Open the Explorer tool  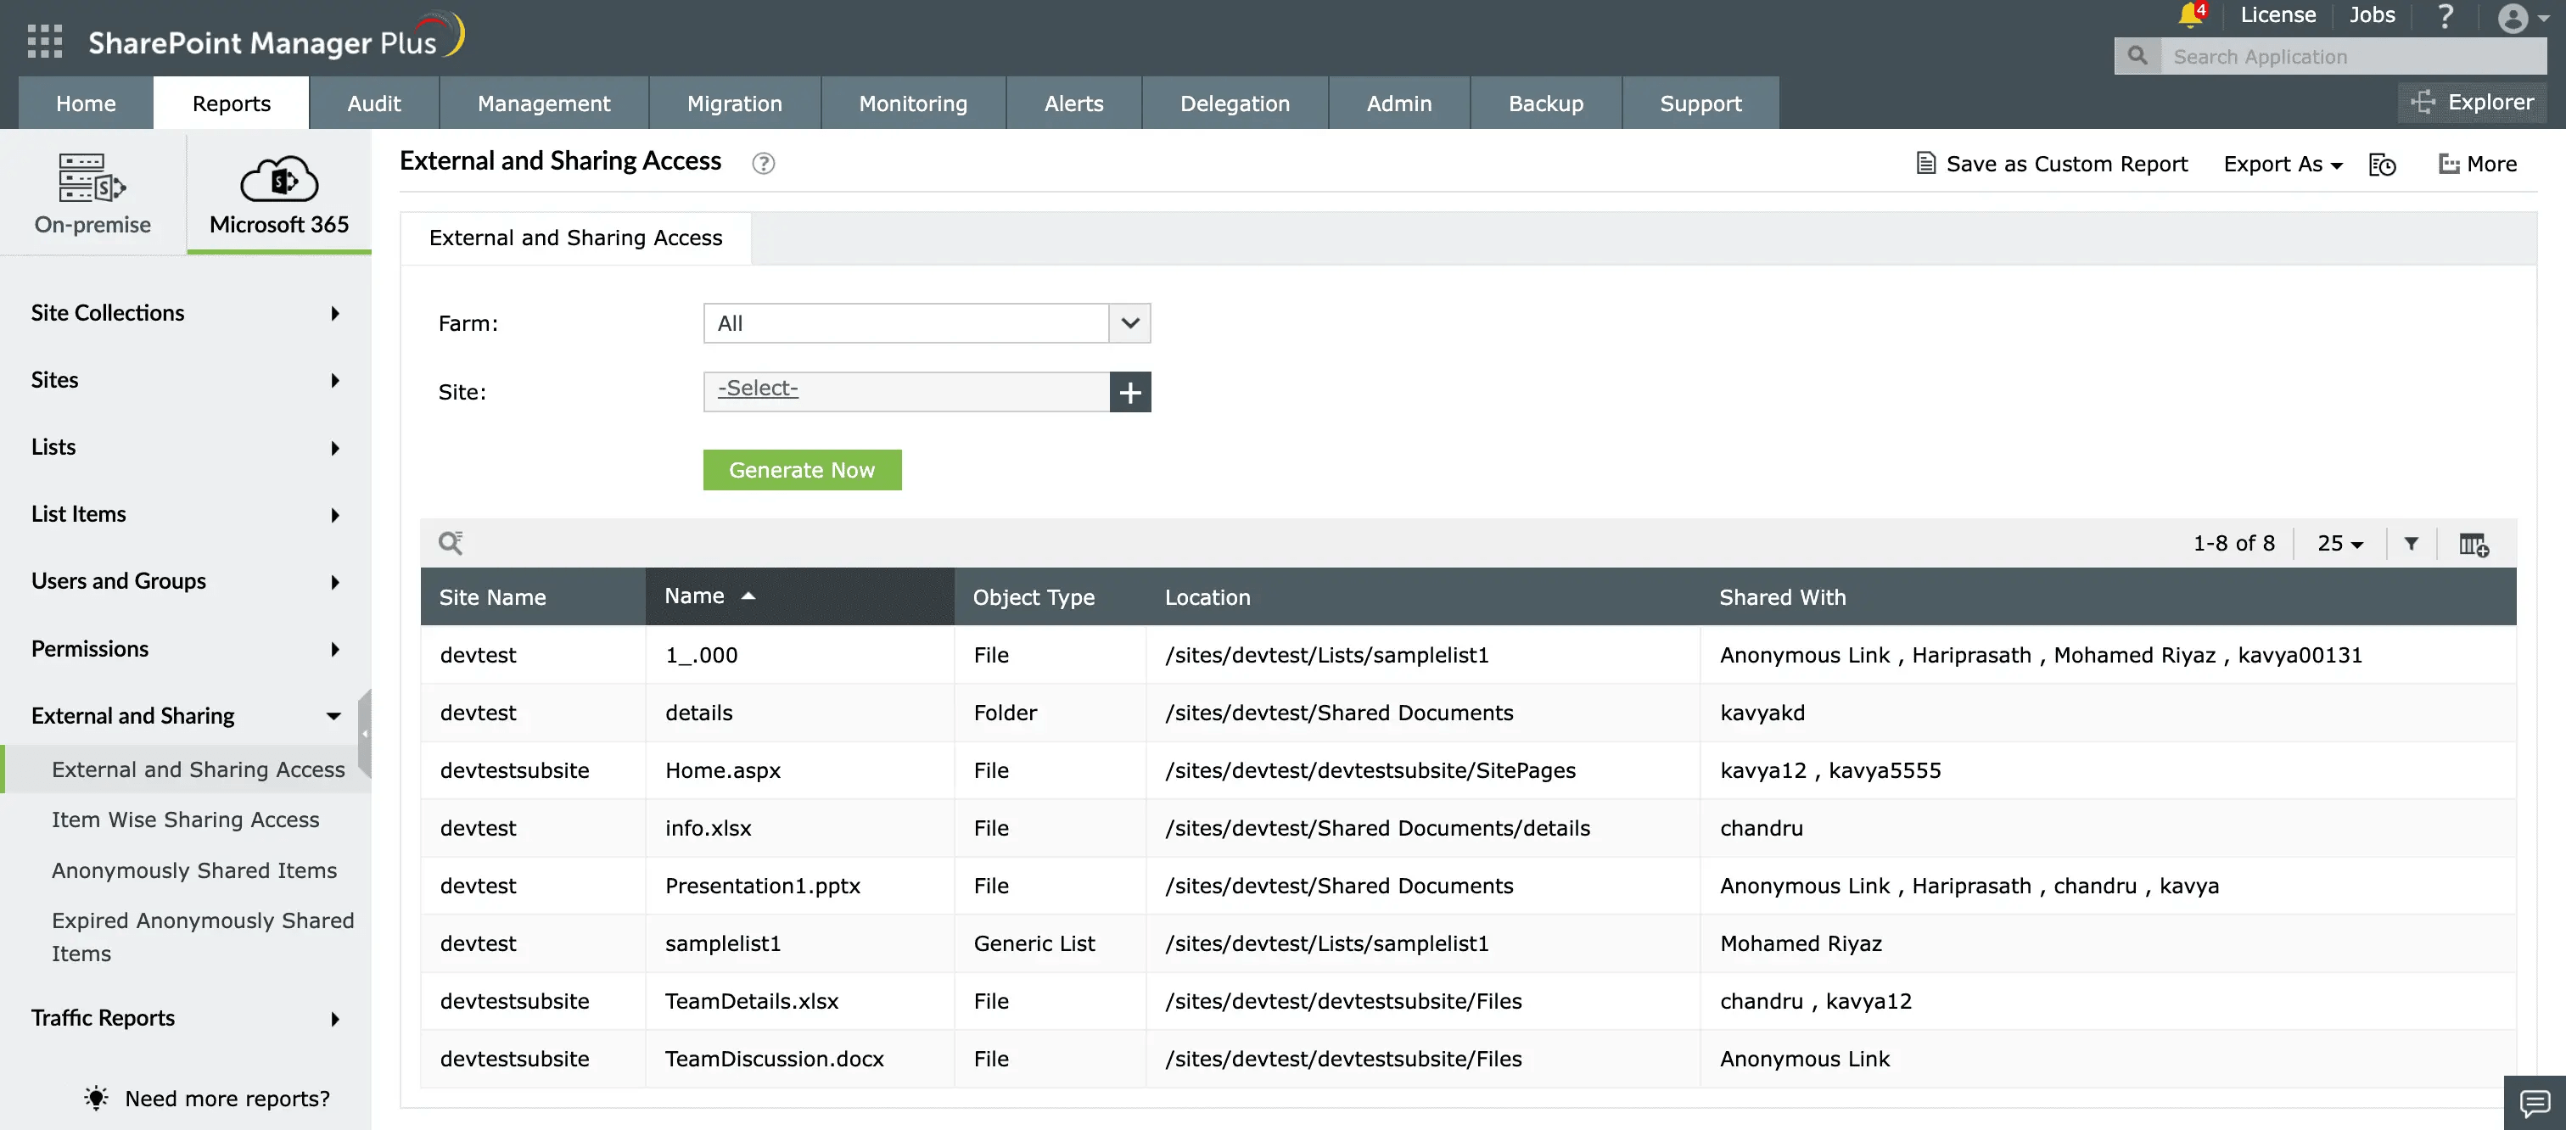point(2471,102)
